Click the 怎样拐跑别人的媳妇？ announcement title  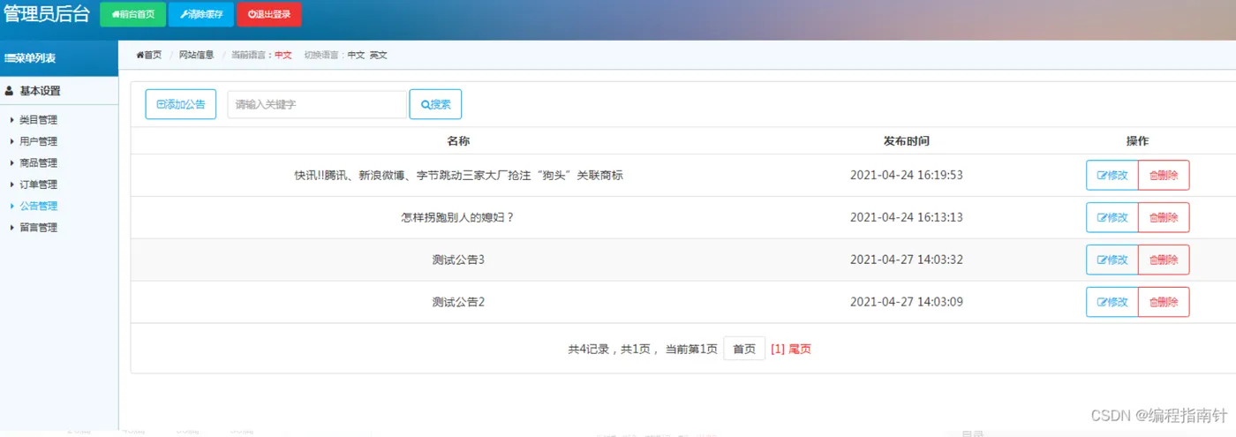tap(458, 217)
